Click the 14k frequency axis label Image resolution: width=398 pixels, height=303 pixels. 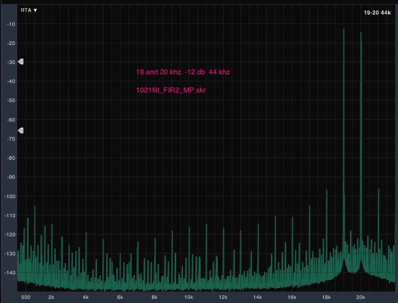(257, 297)
